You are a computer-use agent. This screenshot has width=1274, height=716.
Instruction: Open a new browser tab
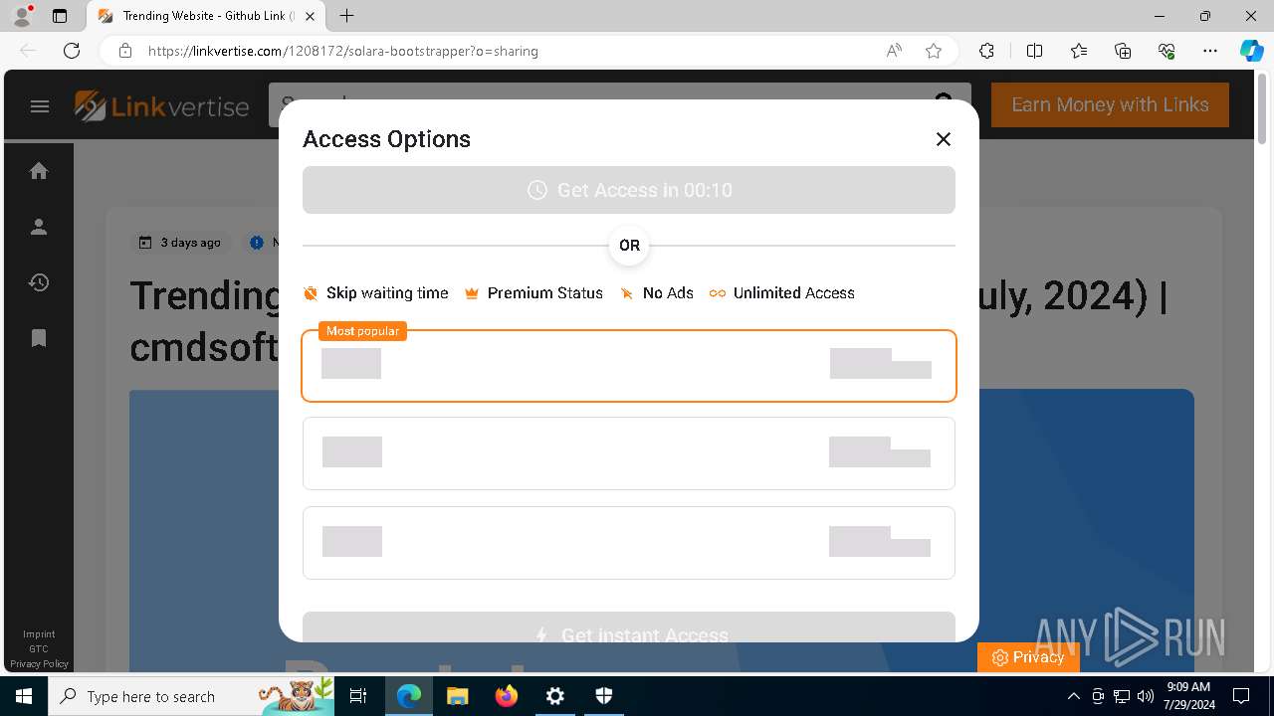click(x=346, y=16)
